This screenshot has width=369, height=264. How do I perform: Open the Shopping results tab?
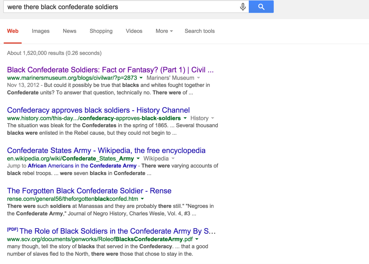pos(101,31)
